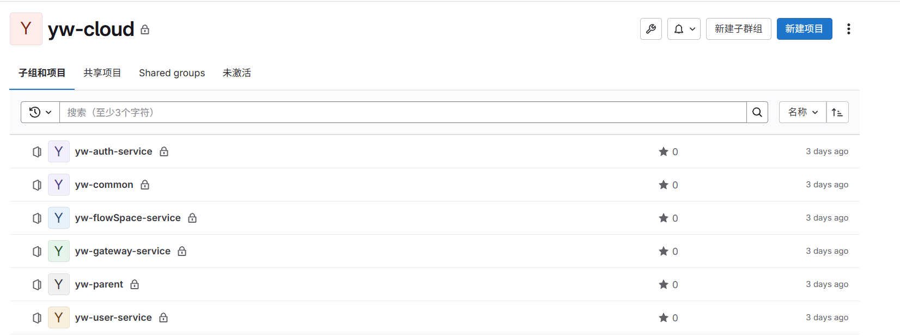Click the 新建项目 button

804,29
